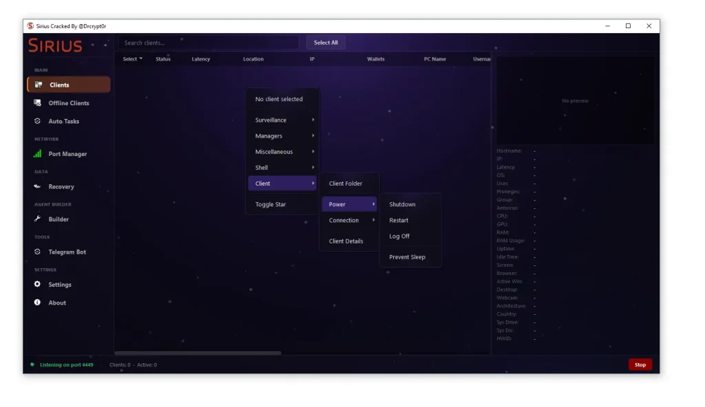Click the horizontal scrollbar under the client list
The height and width of the screenshot is (407, 705).
[x=198, y=353]
